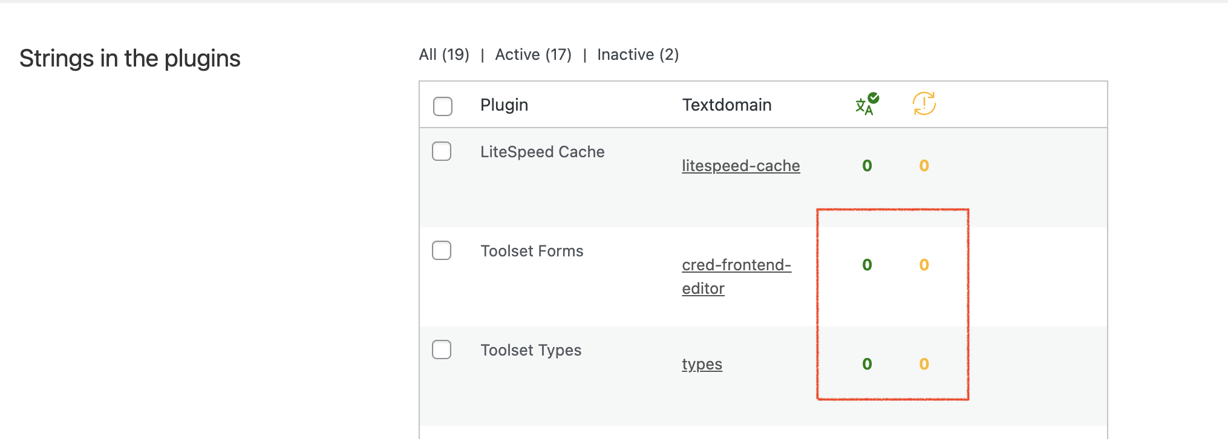Click orange count for Toolset Forms
This screenshot has width=1228, height=439.
[x=924, y=265]
